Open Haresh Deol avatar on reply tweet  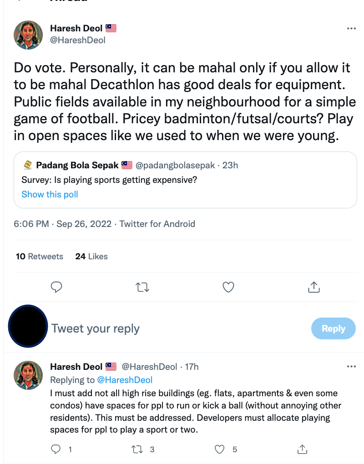coord(29,376)
